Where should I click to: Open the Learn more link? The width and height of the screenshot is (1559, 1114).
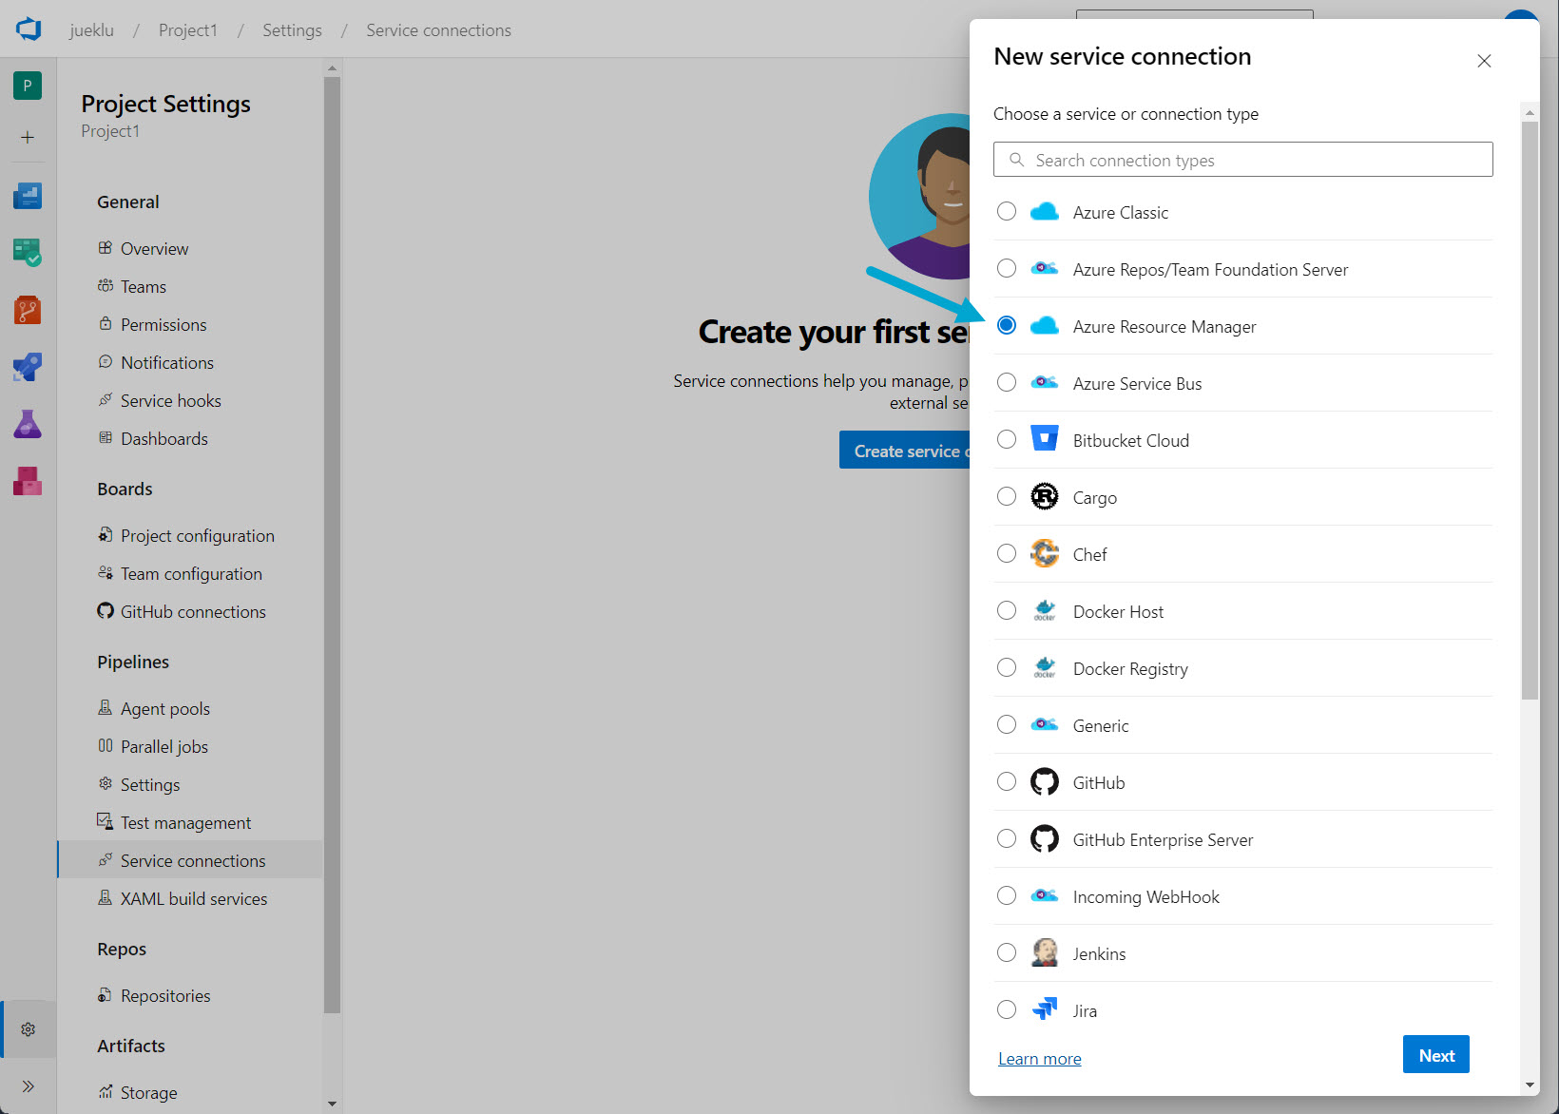1039,1059
